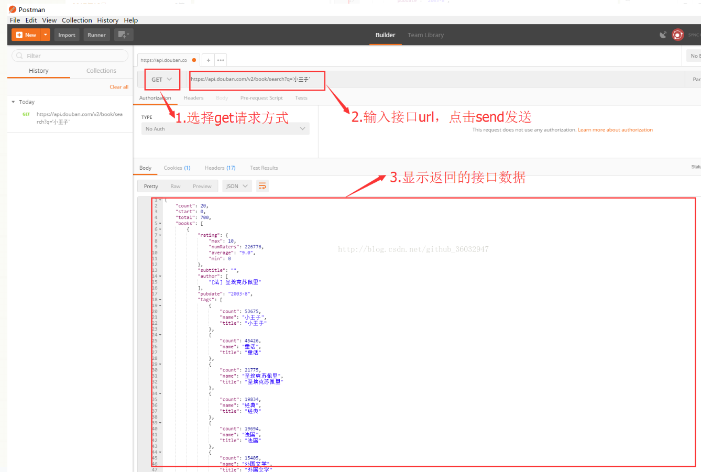Select the Collections sidebar tab
Image resolution: width=701 pixels, height=472 pixels.
[x=101, y=71]
